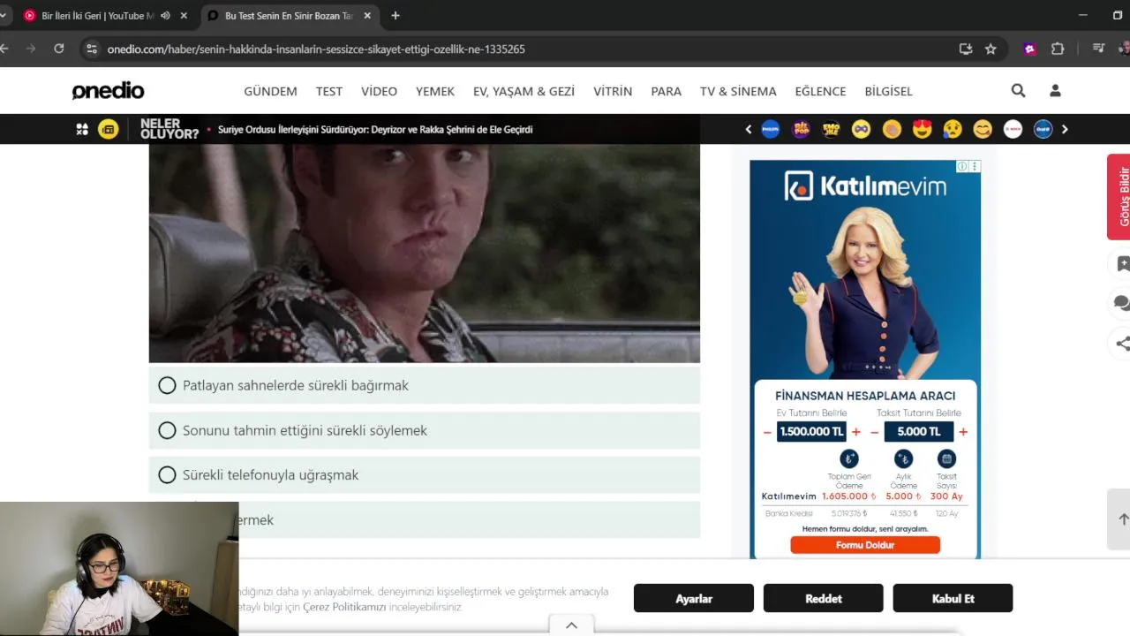This screenshot has height=636, width=1130.
Task: Select the sad crying emoji
Action: click(952, 129)
